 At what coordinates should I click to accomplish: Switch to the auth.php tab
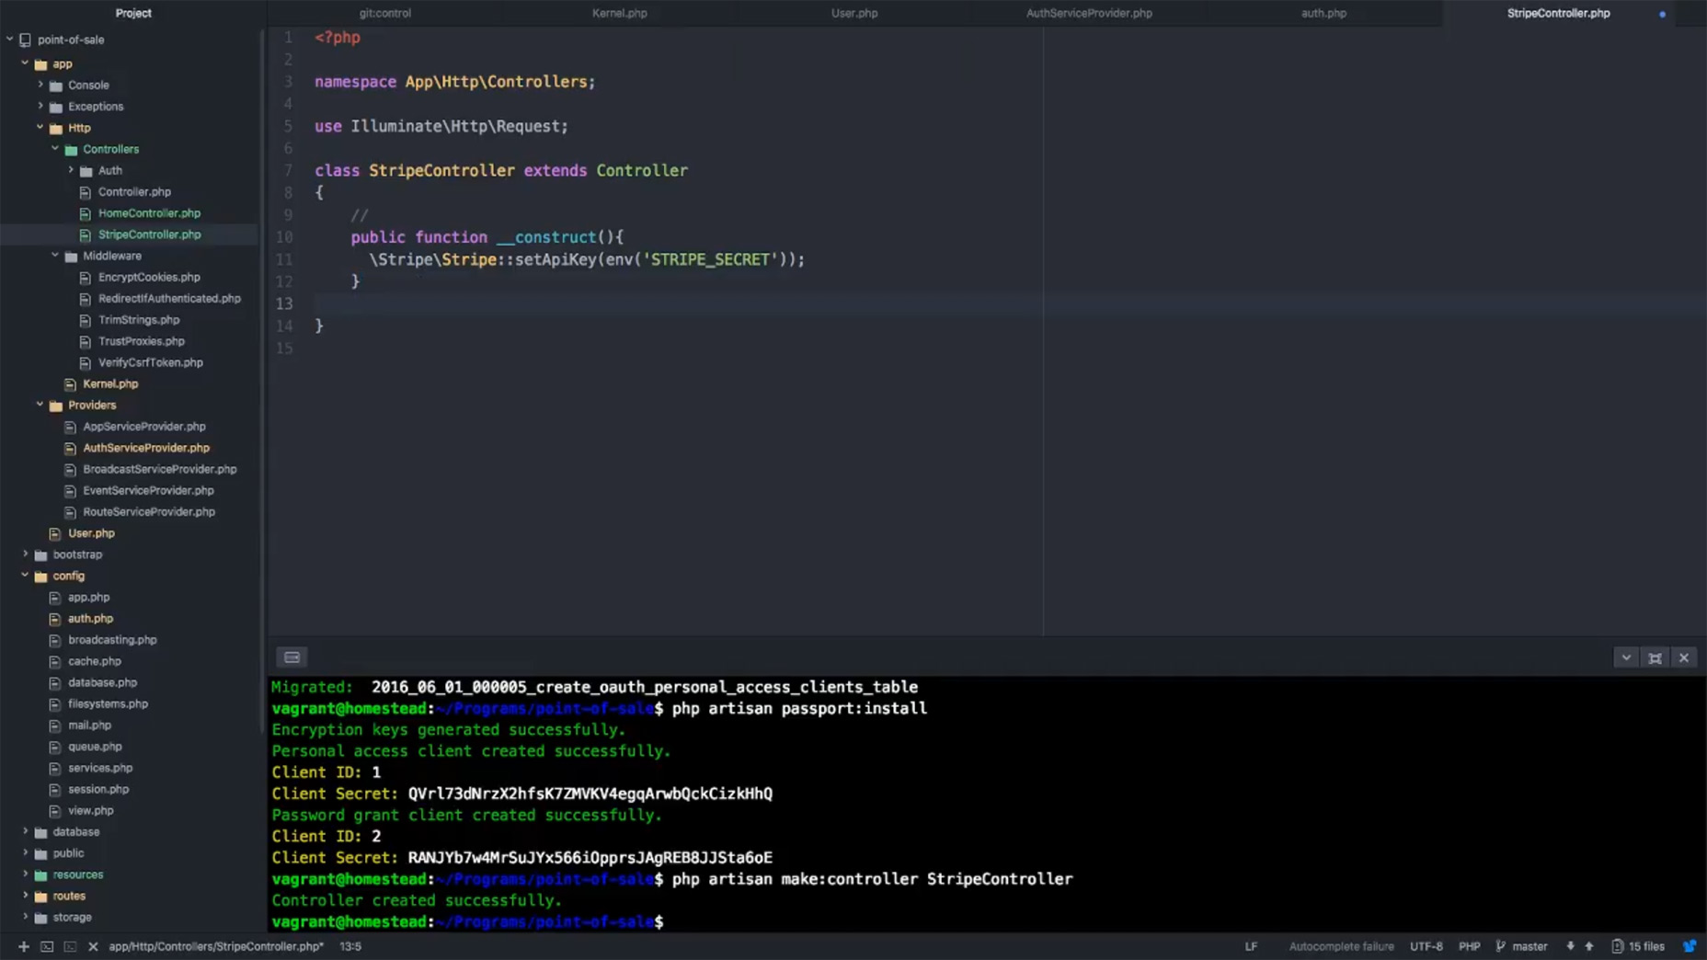(1323, 13)
